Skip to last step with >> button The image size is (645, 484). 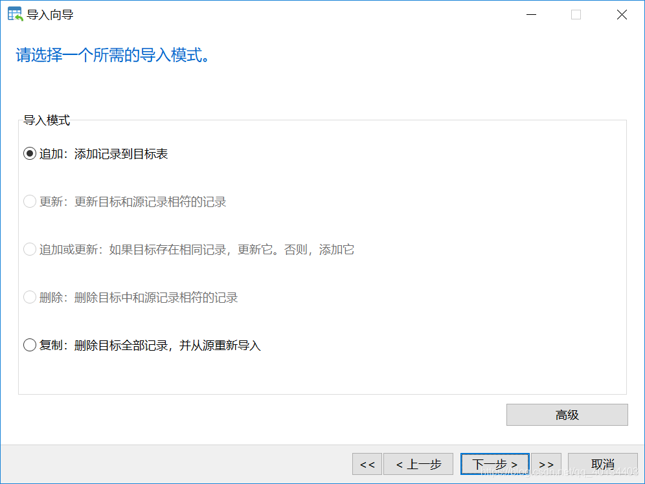pos(546,464)
